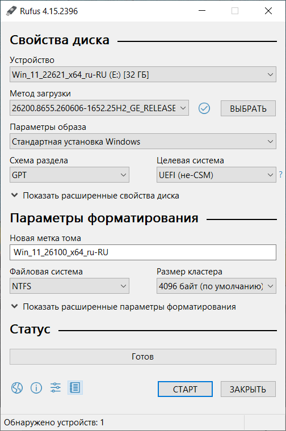Click the Готов status progress bar

coord(143,357)
